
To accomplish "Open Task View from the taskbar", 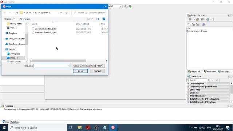I will (71, 128).
